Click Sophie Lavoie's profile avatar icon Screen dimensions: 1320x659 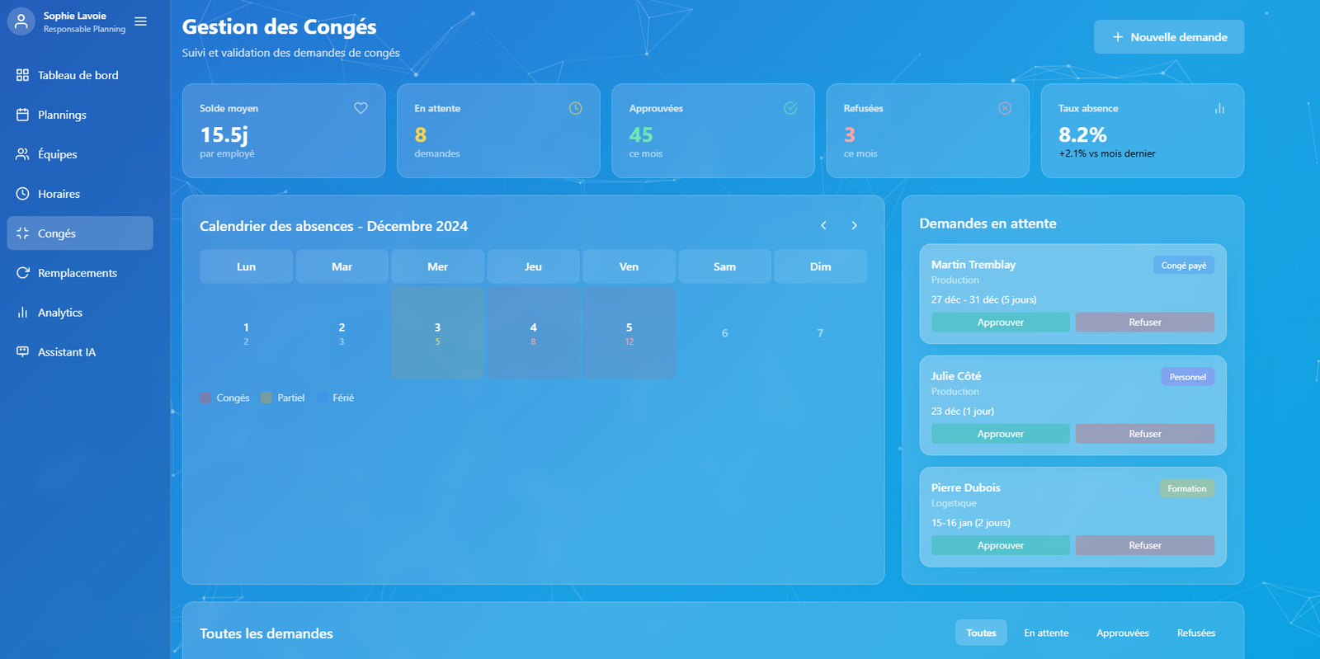[21, 21]
